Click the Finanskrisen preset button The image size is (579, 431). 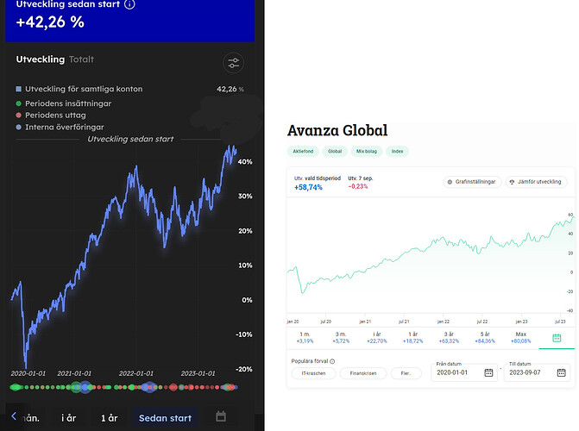[361, 373]
